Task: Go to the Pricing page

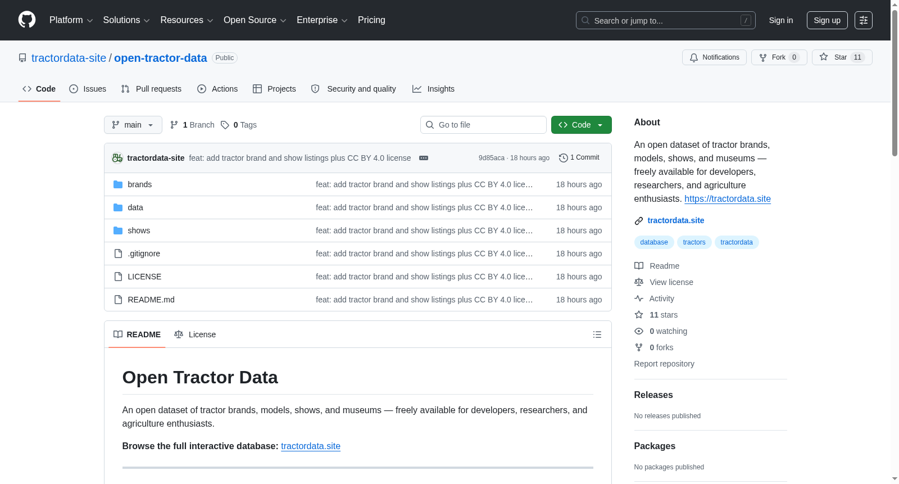Action: tap(371, 20)
